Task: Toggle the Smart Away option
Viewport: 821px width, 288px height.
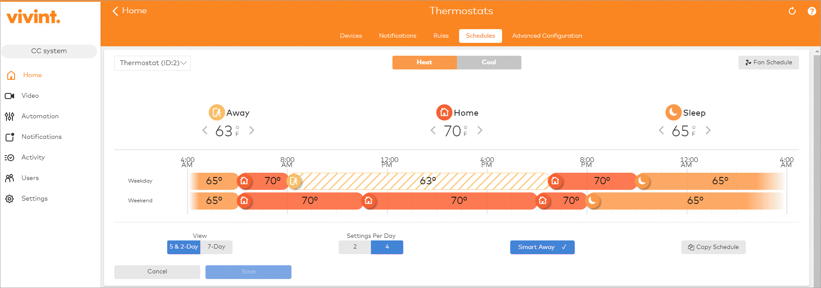Action: 542,247
